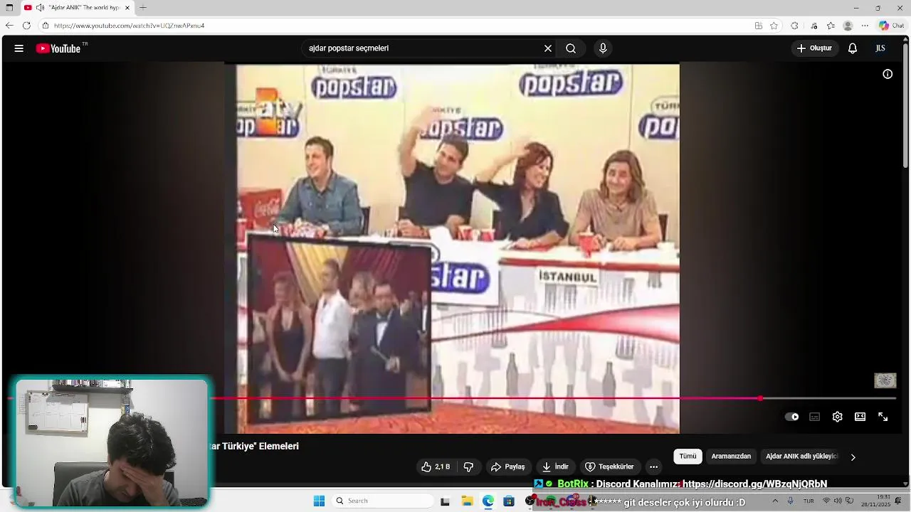View site information lock icon
The width and height of the screenshot is (911, 512).
pyautogui.click(x=45, y=26)
